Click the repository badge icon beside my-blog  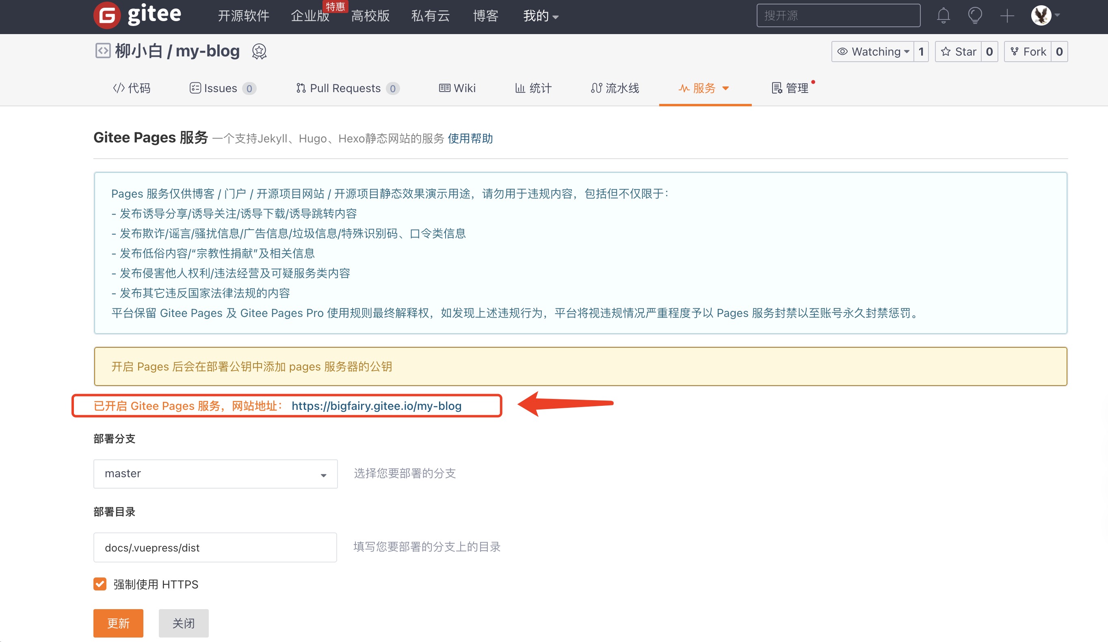click(x=259, y=52)
